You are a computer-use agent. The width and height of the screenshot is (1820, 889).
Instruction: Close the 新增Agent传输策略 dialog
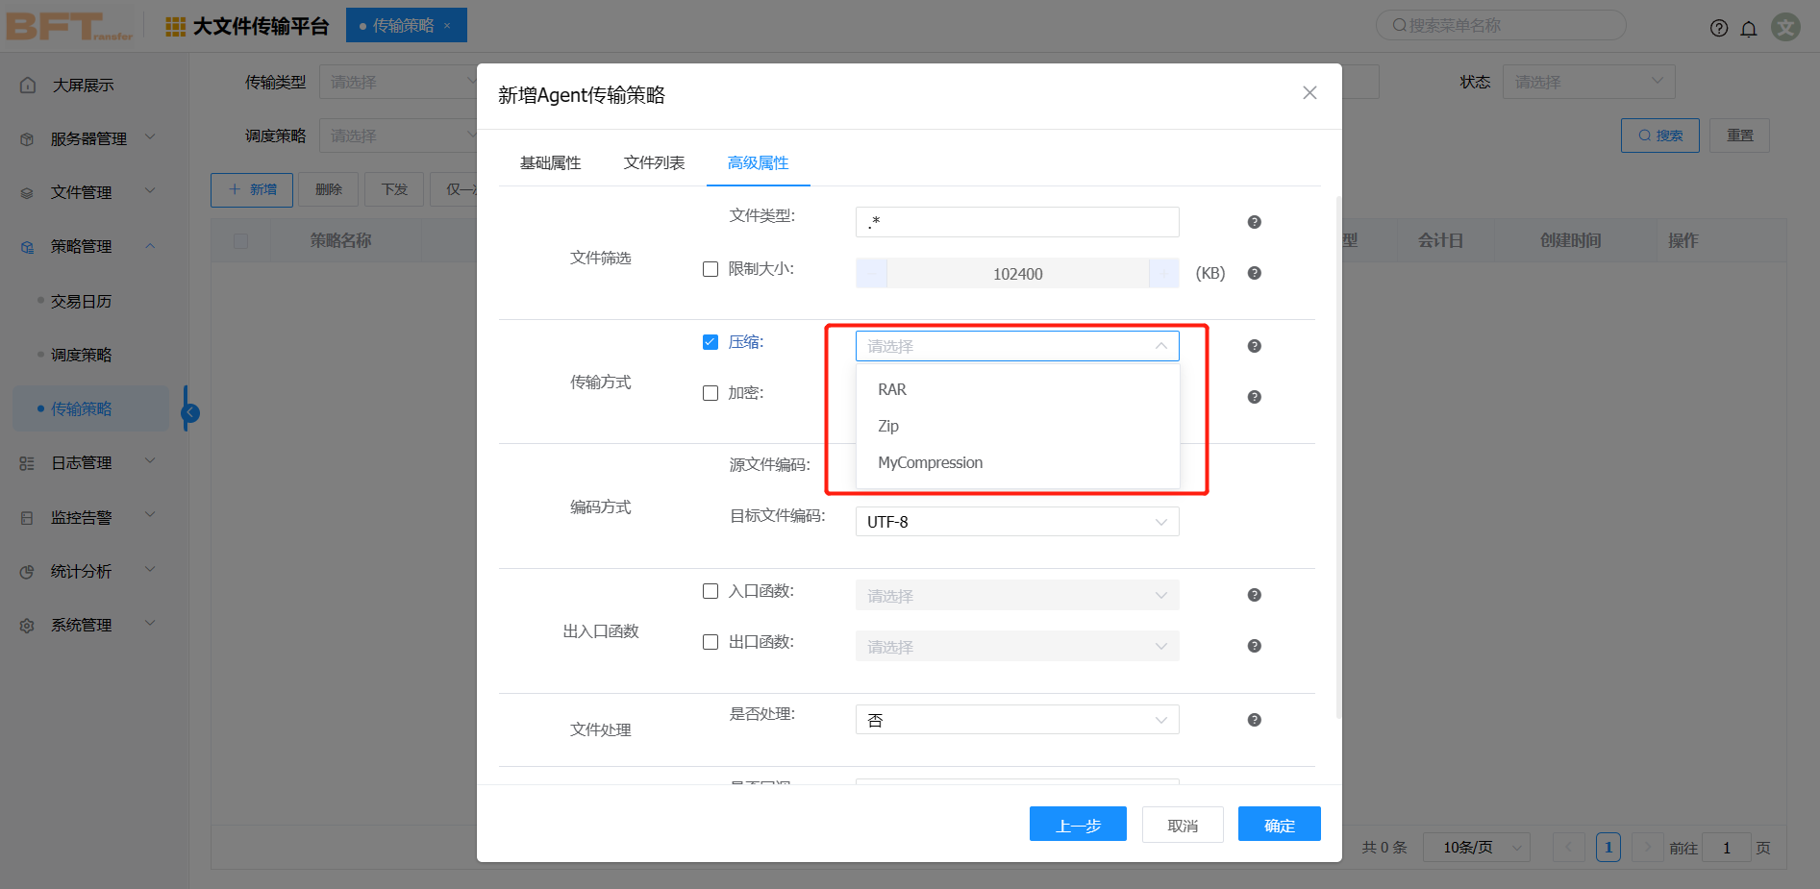pyautogui.click(x=1309, y=93)
